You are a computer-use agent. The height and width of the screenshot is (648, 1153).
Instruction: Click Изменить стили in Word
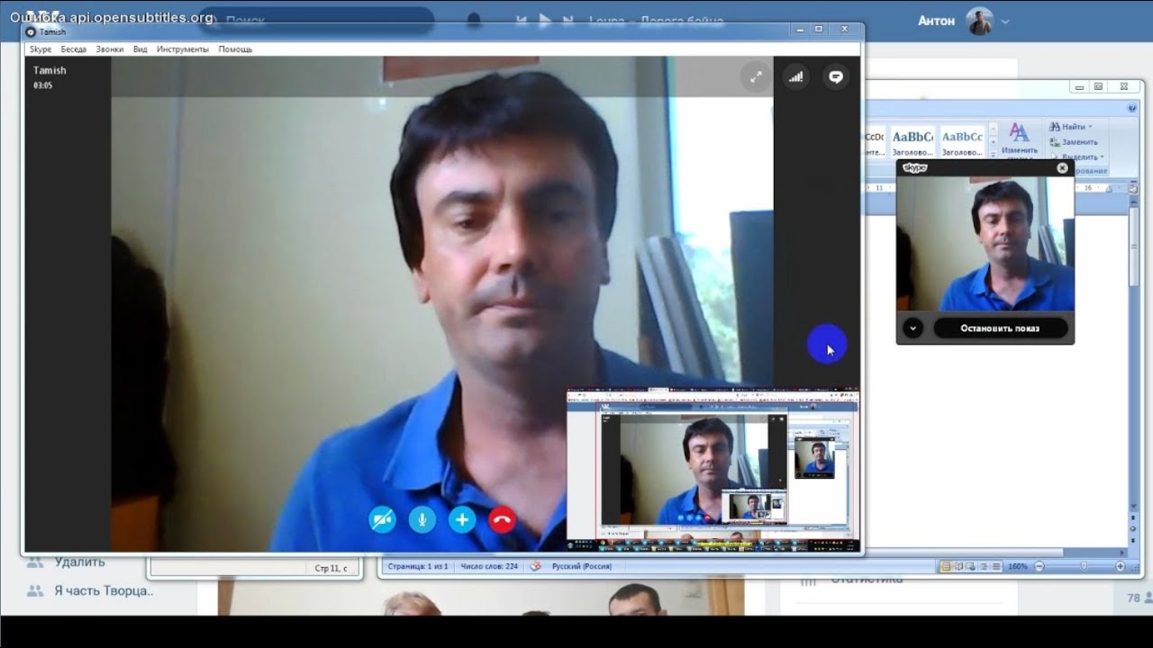point(1019,139)
